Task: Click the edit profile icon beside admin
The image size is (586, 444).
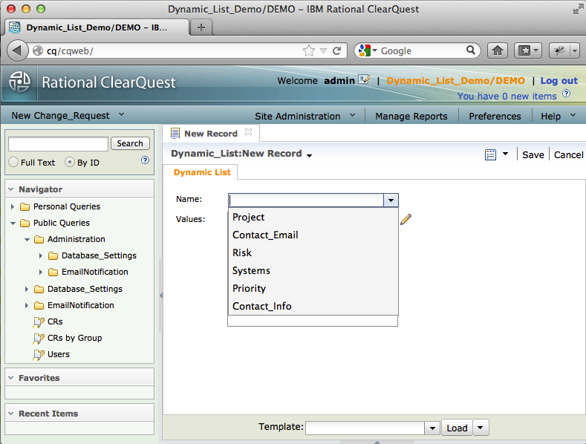Action: (x=364, y=79)
